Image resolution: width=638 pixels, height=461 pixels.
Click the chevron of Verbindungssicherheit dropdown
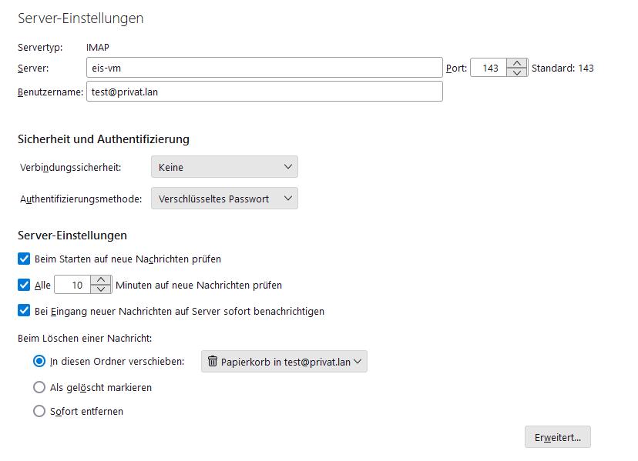point(288,167)
